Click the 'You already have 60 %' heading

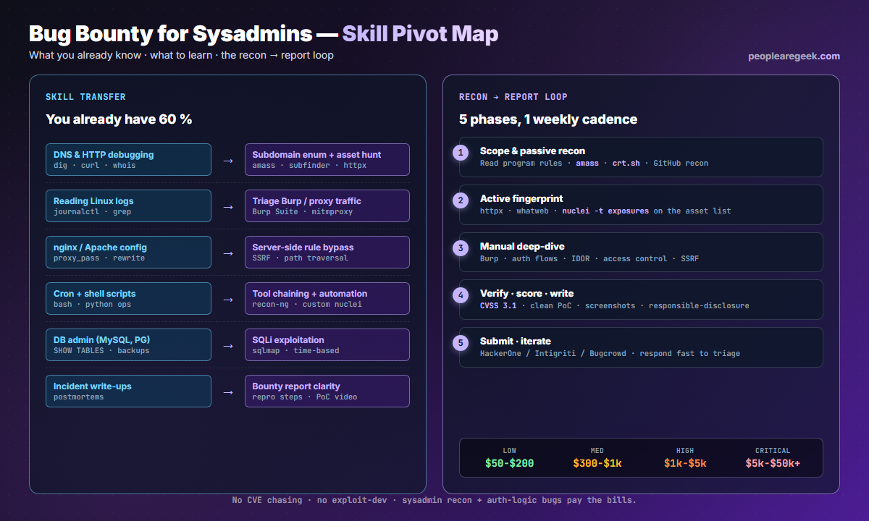tap(119, 119)
